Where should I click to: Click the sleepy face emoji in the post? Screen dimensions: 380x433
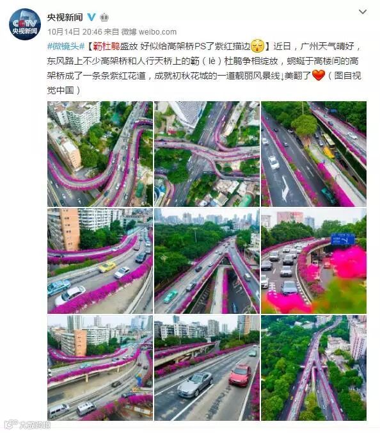(x=258, y=46)
